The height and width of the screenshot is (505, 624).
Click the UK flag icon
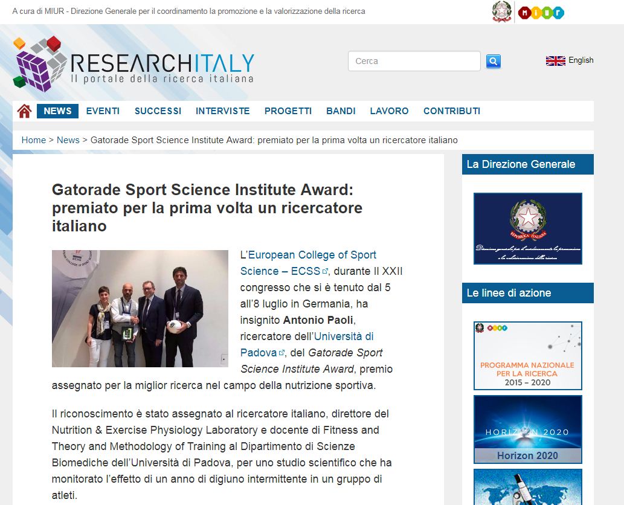pyautogui.click(x=556, y=61)
